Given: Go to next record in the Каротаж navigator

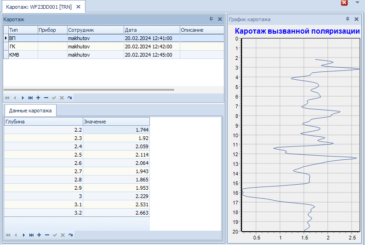Looking at the screenshot, I should tap(23, 98).
